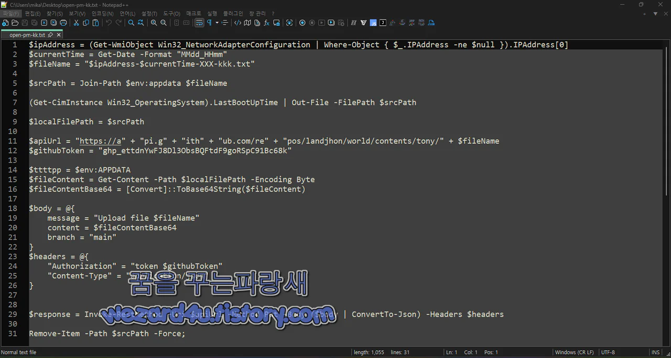The width and height of the screenshot is (671, 358).
Task: Click the Paste clipboard icon
Action: (95, 23)
